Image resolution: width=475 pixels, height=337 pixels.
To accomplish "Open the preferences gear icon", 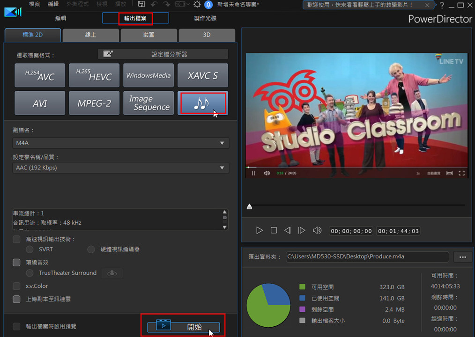I will tap(197, 5).
